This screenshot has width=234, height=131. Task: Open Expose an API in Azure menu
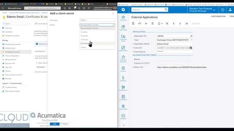coord(10,63)
